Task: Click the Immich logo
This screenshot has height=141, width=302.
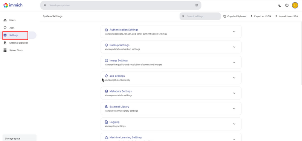Action: 13,5
